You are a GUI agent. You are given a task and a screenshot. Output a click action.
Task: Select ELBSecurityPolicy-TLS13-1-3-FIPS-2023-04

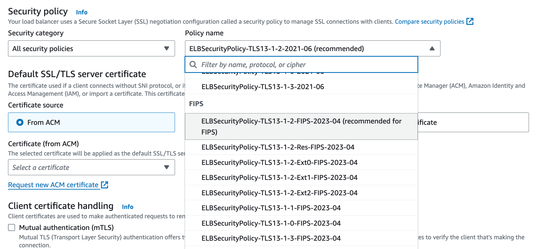pyautogui.click(x=301, y=238)
